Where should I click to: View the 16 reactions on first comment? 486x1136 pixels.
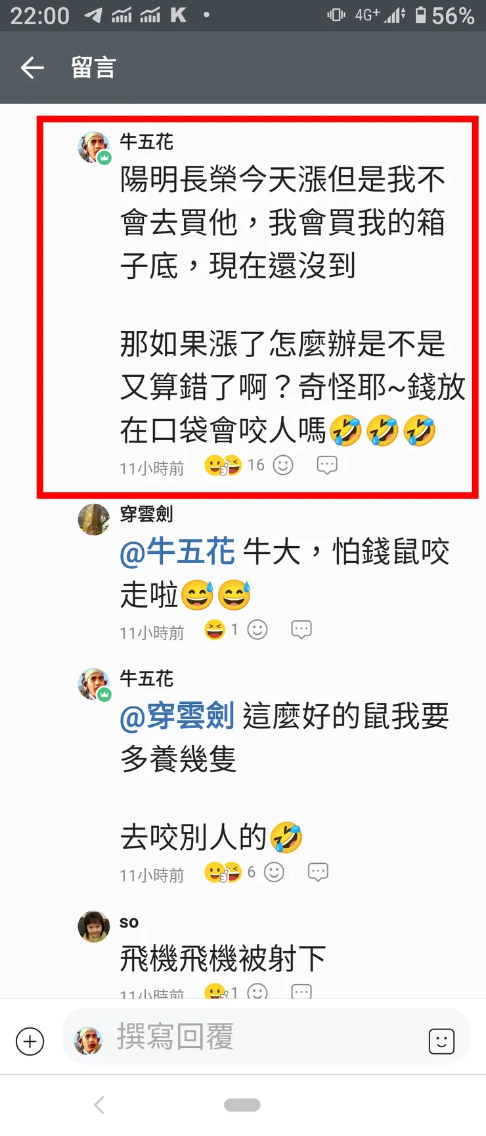[x=234, y=465]
